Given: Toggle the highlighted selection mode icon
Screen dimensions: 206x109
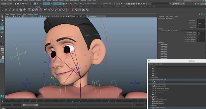Looking at the screenshot, I should (35, 4).
